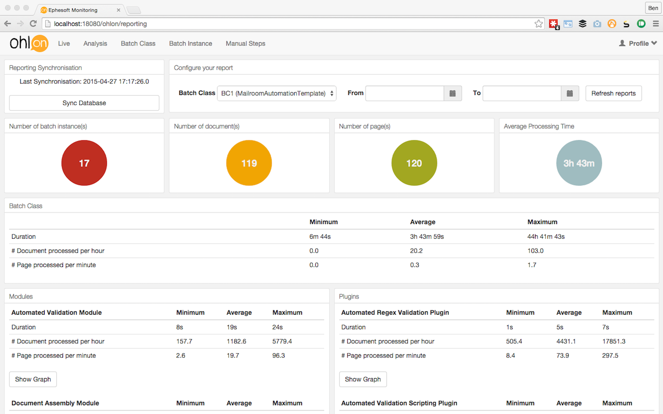
Task: Open the calendar picker for the To field
Action: 570,93
